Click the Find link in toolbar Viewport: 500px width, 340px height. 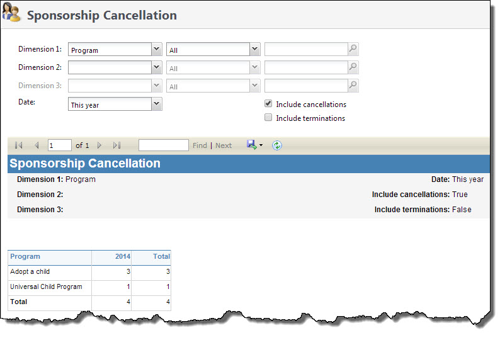point(200,145)
